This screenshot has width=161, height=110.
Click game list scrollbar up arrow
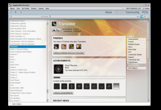click(x=47, y=24)
